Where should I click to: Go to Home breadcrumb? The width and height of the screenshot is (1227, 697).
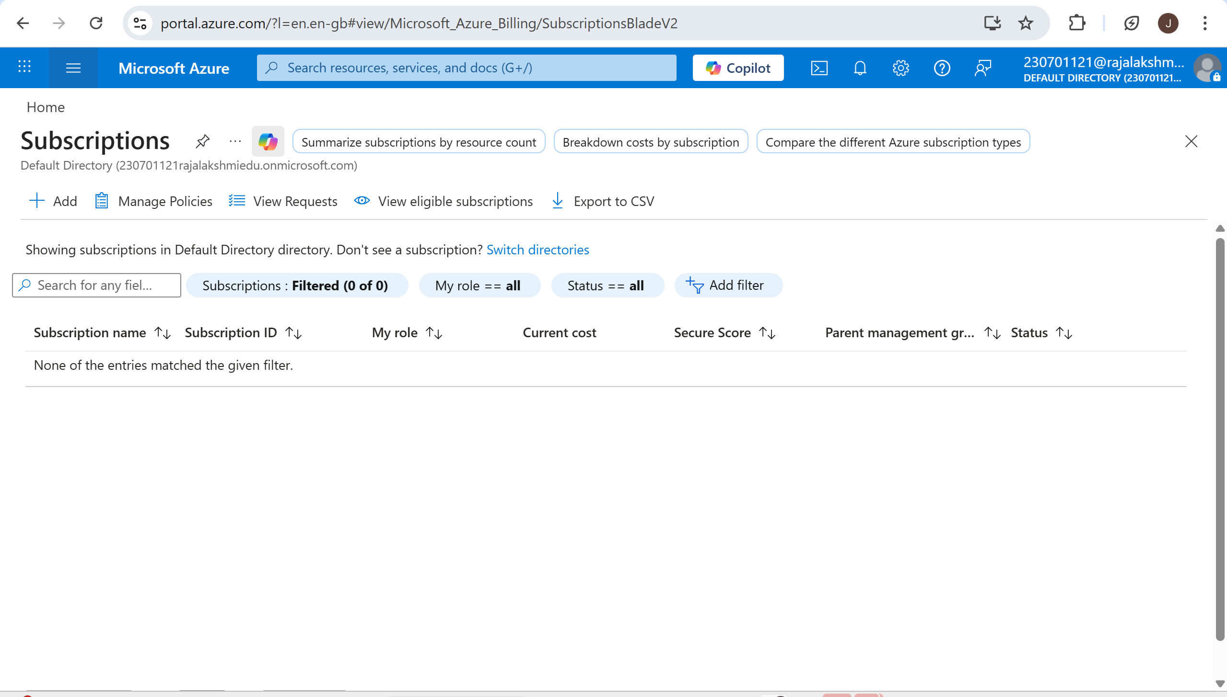46,107
